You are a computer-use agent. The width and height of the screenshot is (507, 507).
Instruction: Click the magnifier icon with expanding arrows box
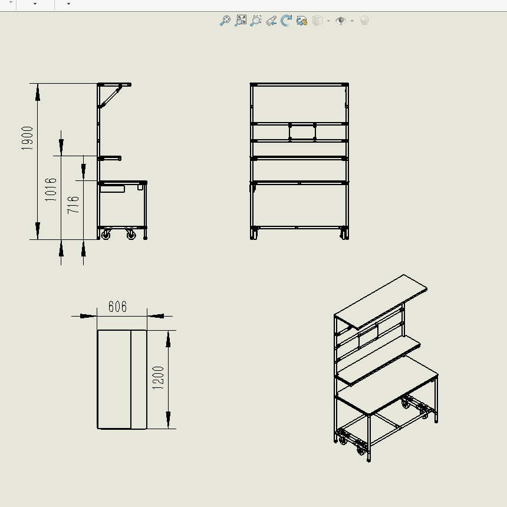[241, 21]
